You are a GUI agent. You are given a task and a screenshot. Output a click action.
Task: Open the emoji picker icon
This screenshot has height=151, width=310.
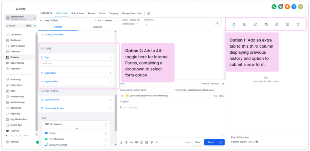[142, 142]
